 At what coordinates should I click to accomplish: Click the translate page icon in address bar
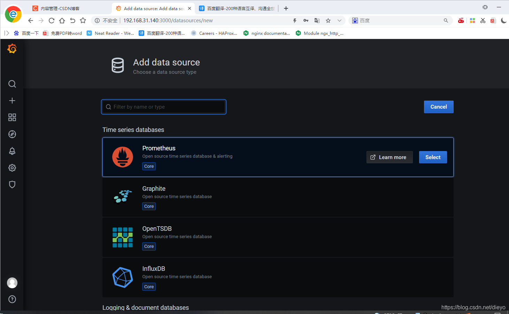(x=317, y=21)
